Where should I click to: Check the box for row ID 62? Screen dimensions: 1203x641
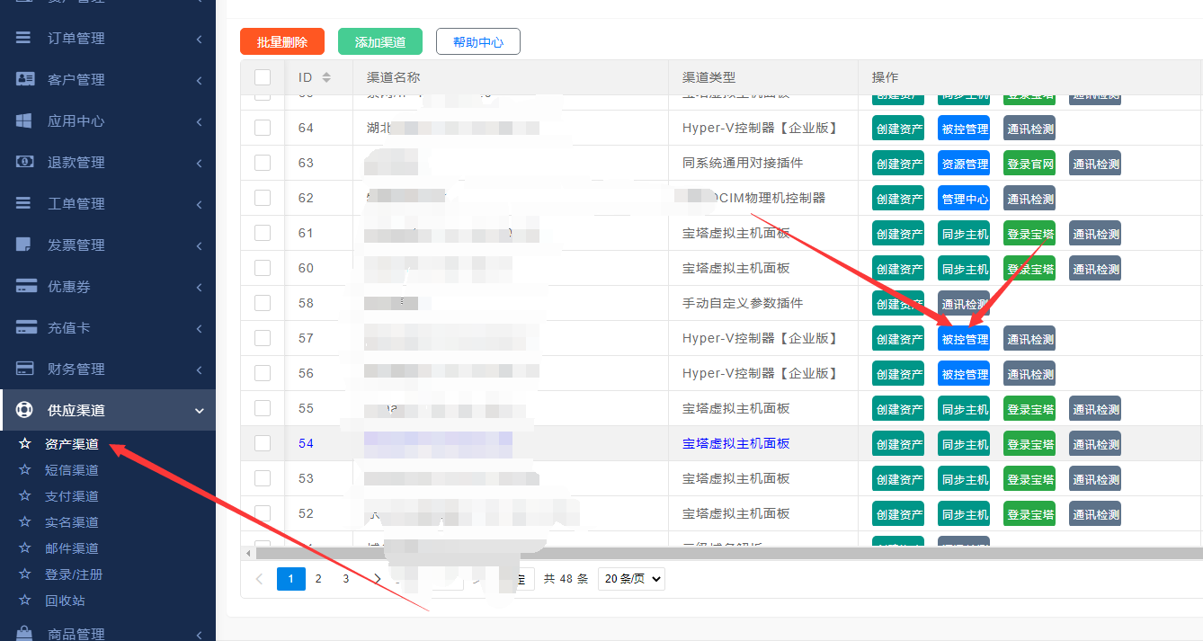click(x=263, y=198)
